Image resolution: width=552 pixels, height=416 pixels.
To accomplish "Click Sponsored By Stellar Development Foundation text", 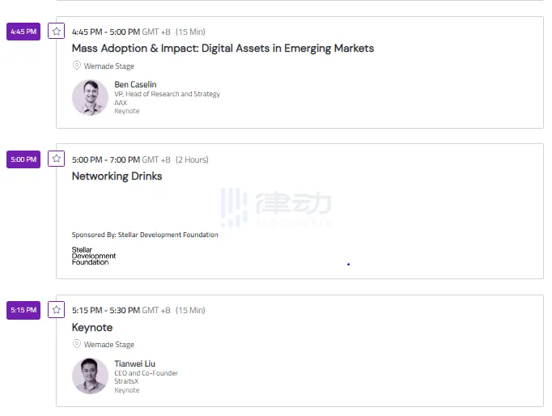I will click(x=145, y=235).
